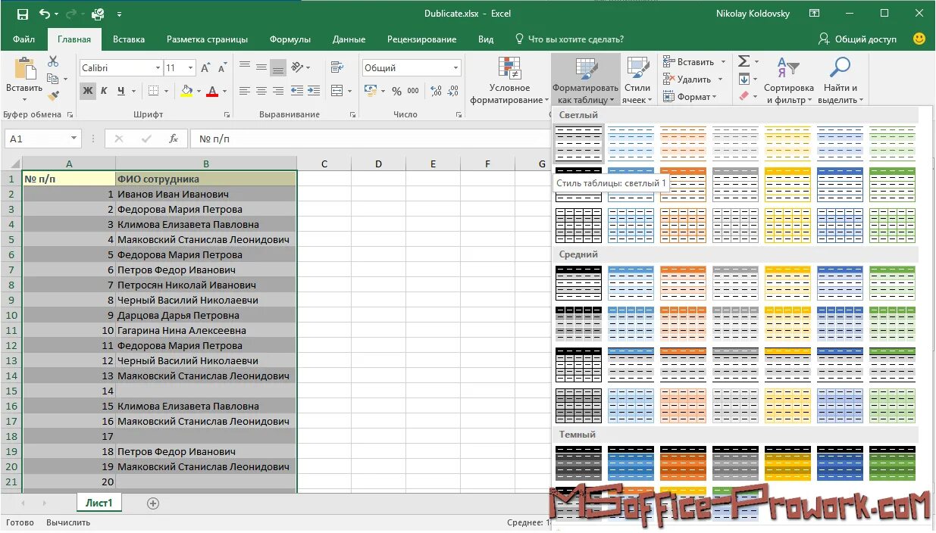Switch to the Разметка страницы tab

coord(207,39)
